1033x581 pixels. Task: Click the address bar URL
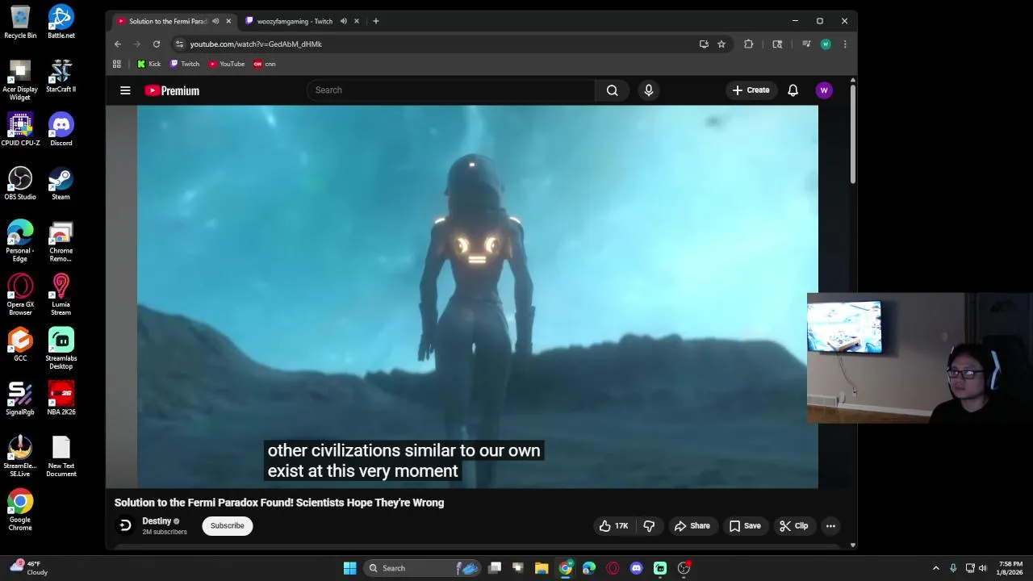tap(256, 44)
